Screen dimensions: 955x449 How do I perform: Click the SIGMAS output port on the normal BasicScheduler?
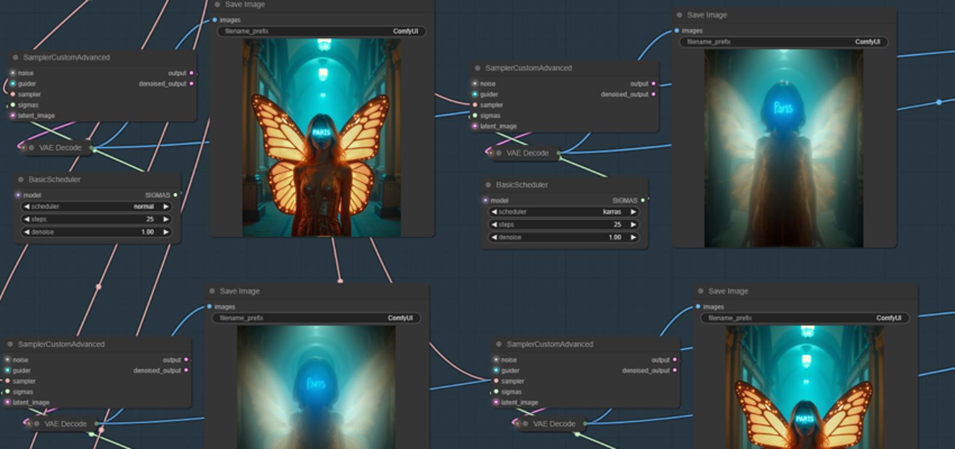click(x=175, y=195)
